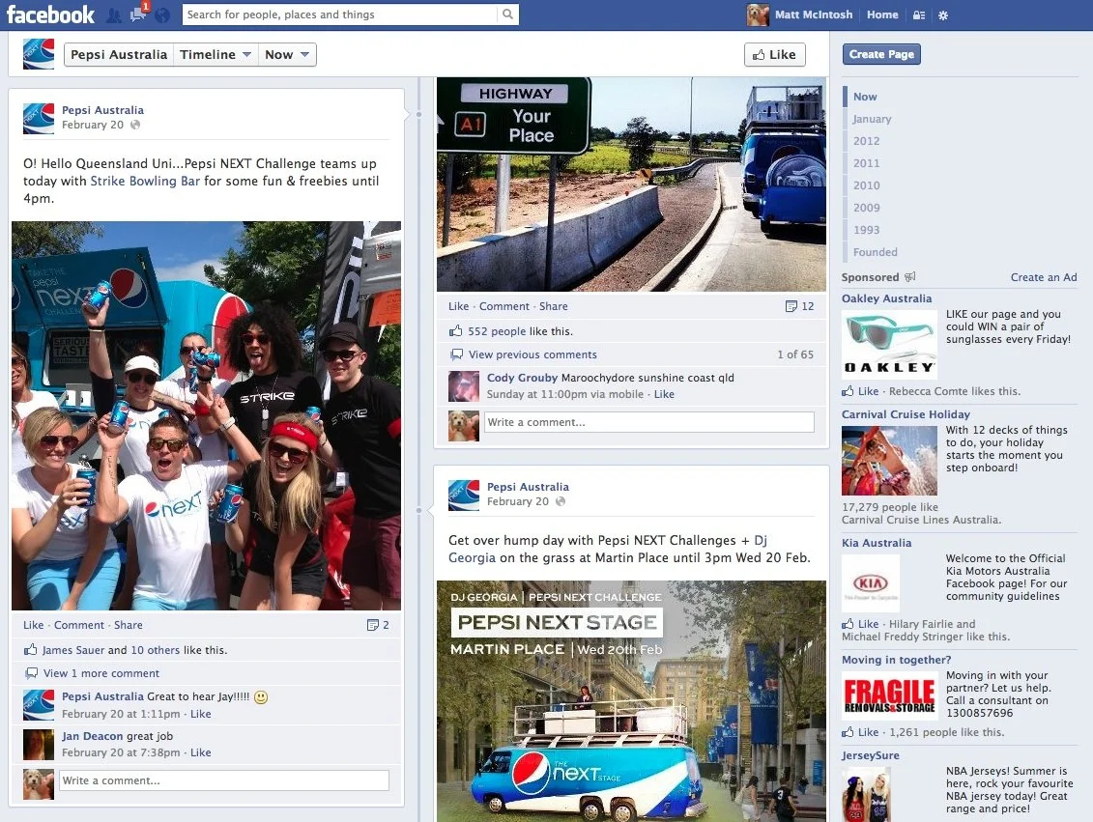Image resolution: width=1093 pixels, height=822 pixels.
Task: Click the public globe icon in Martin Place post
Action: coord(561,501)
